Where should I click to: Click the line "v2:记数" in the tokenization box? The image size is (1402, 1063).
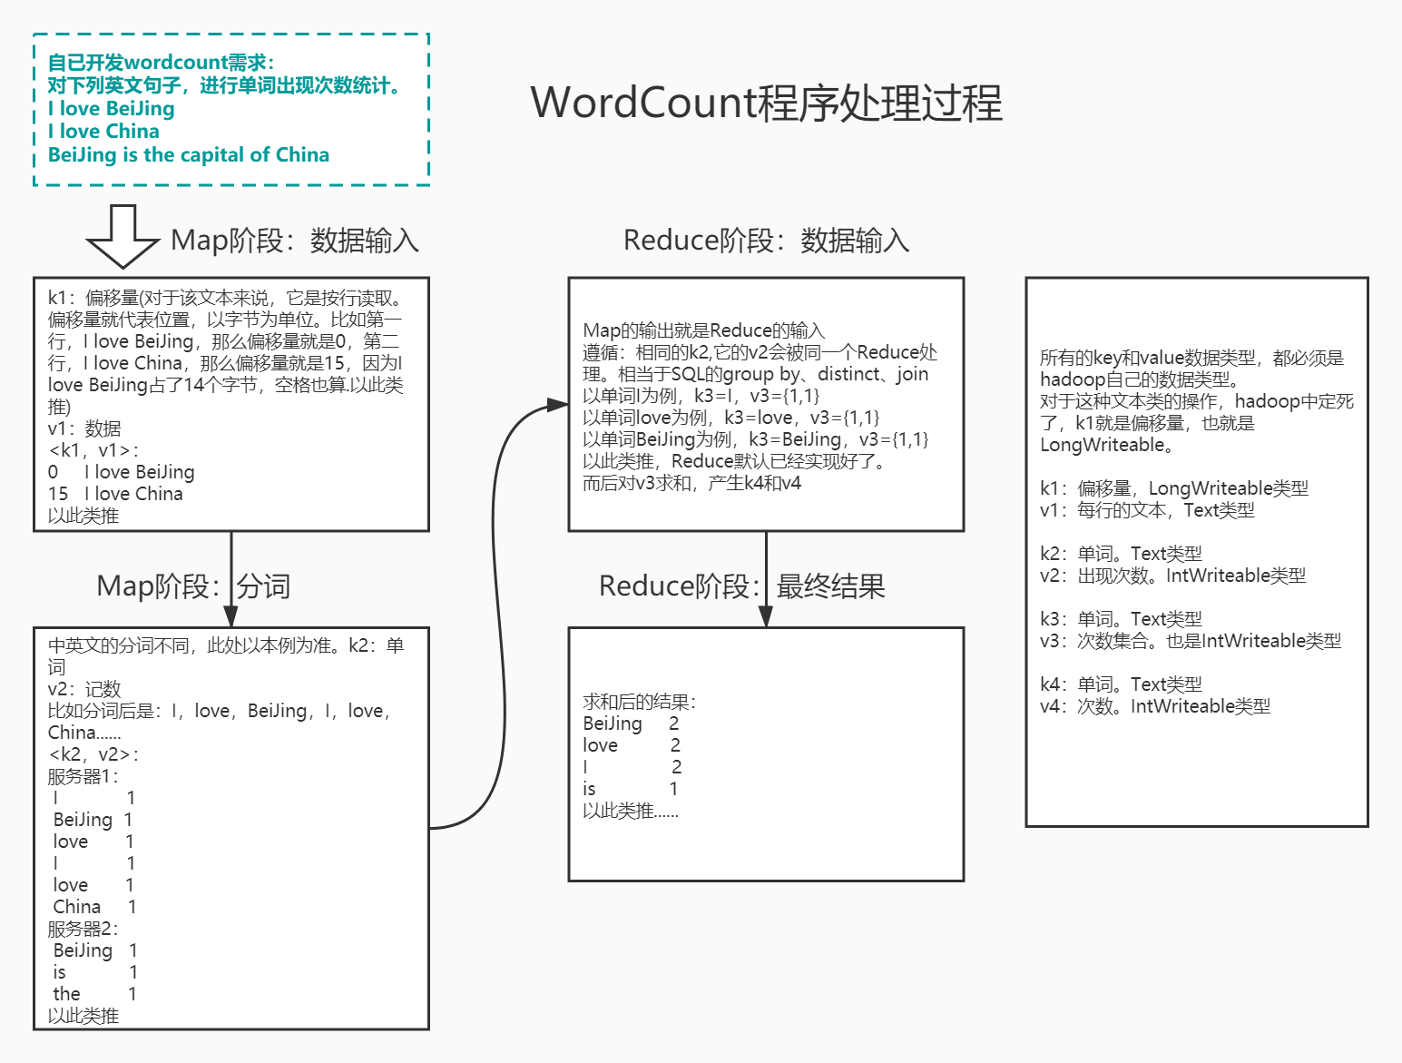tap(84, 689)
